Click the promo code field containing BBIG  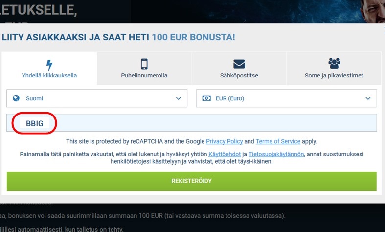(192, 123)
